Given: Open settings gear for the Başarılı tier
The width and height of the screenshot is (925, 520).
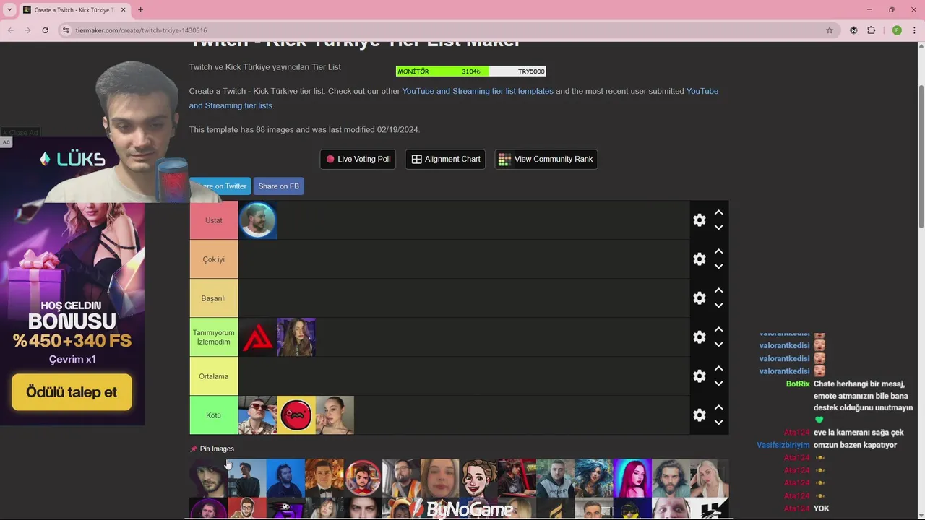Looking at the screenshot, I should pyautogui.click(x=699, y=298).
